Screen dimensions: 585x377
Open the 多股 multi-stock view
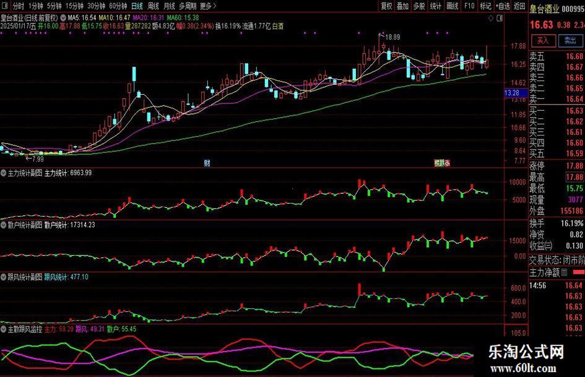tap(419, 6)
